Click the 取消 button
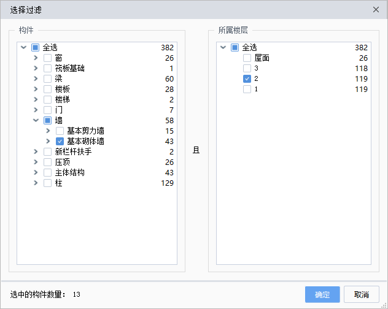 [361, 294]
